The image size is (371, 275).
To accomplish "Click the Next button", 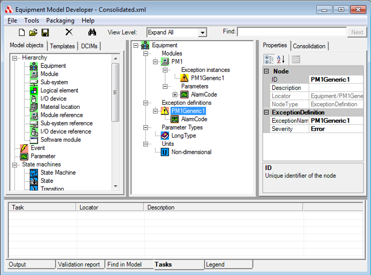I will (357, 32).
